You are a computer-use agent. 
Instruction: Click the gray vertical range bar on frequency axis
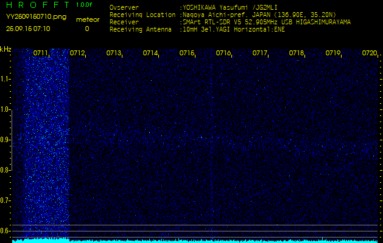pyautogui.click(x=12, y=140)
